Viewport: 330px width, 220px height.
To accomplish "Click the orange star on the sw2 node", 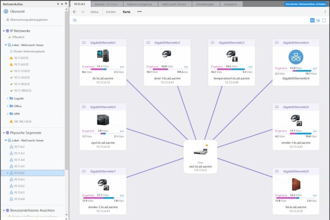I will point(207,145).
